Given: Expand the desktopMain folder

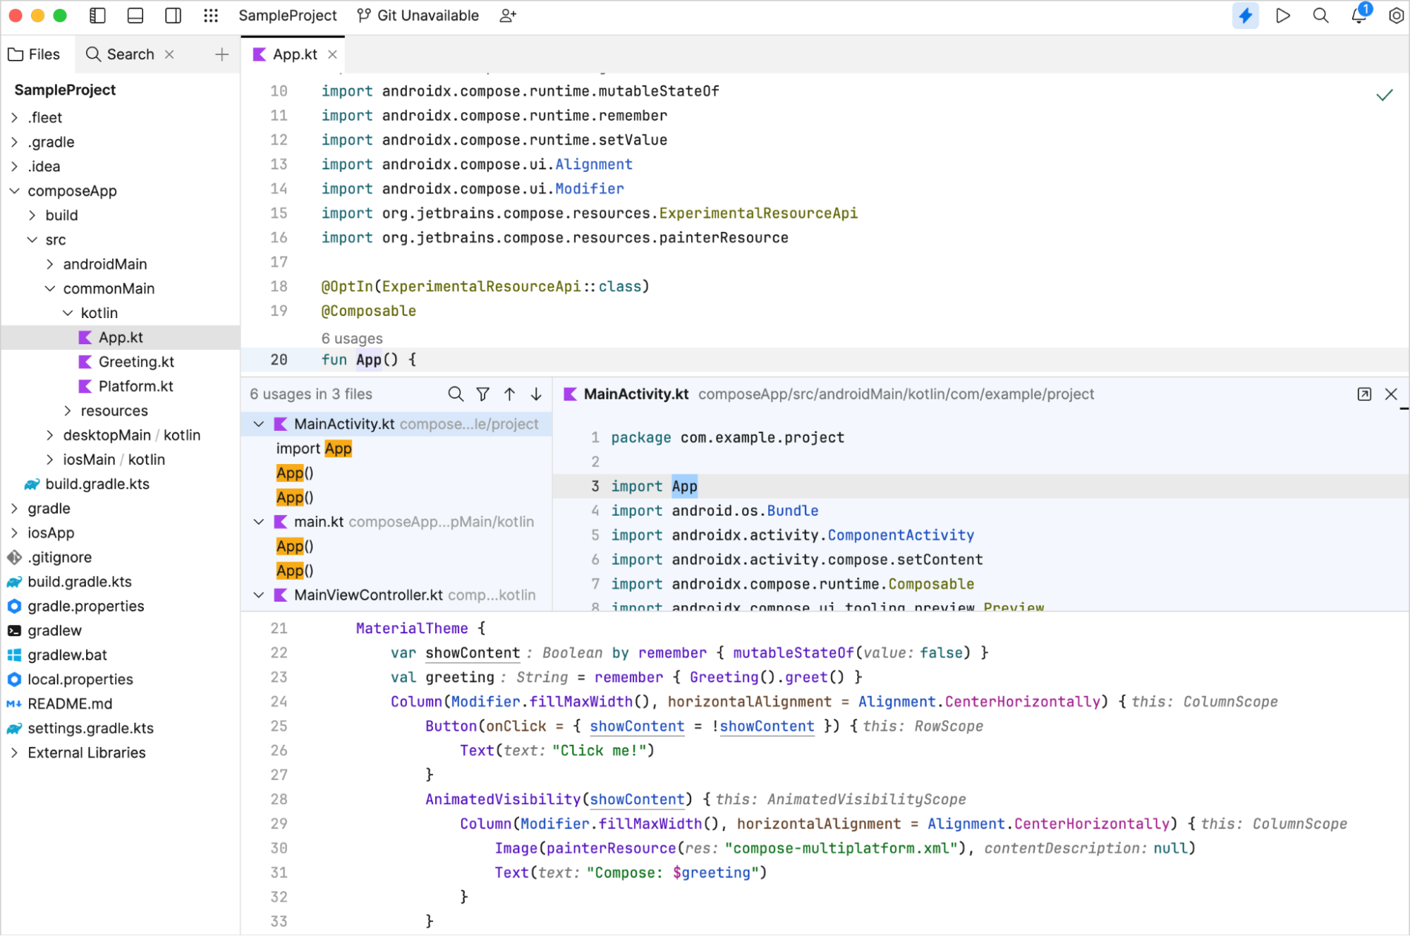Looking at the screenshot, I should click(49, 435).
